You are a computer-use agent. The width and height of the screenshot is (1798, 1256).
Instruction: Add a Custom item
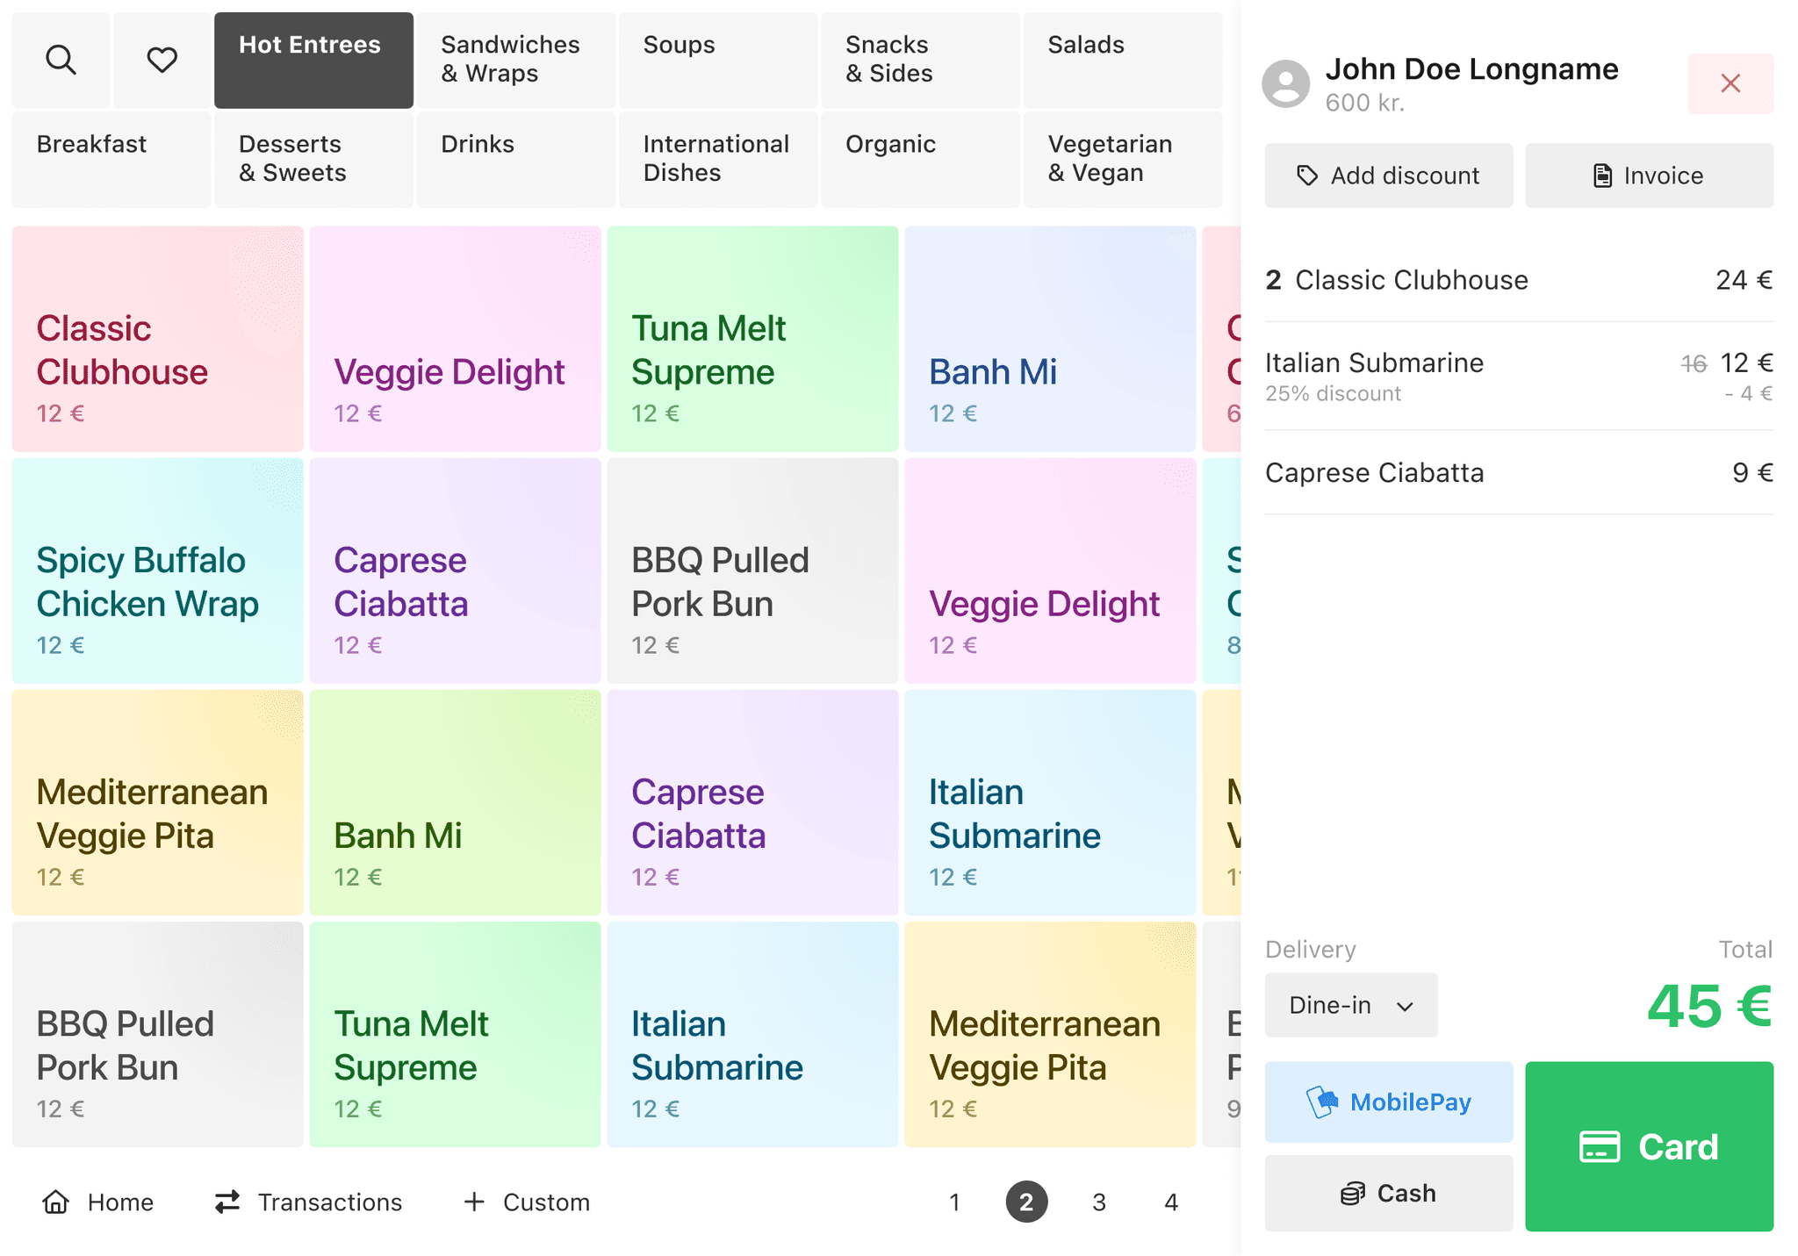coord(527,1202)
